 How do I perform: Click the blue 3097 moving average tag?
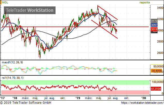pos(154,25)
